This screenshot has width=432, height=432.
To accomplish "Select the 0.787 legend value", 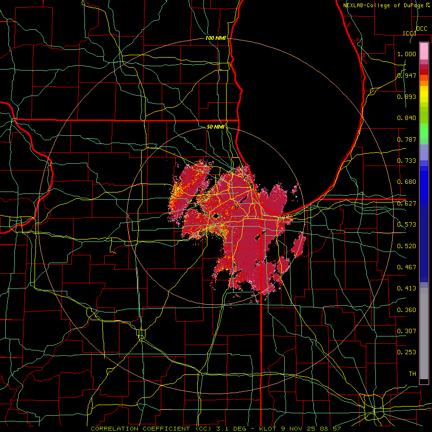I will tap(407, 139).
